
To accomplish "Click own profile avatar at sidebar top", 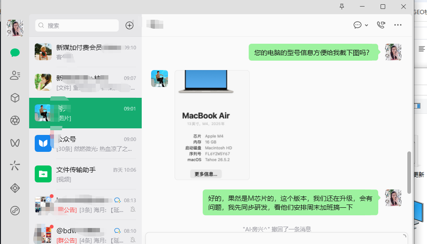I will 15,28.
